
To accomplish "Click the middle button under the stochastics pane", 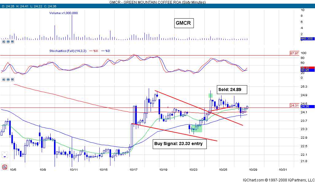I will [8, 79].
